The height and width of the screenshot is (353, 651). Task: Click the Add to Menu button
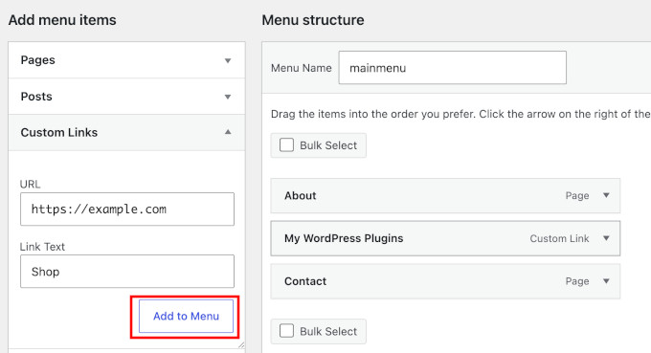tap(186, 316)
